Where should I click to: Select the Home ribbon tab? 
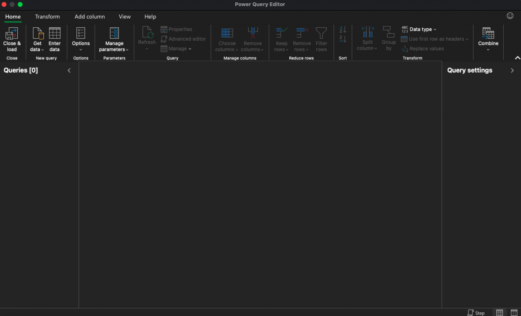[13, 16]
